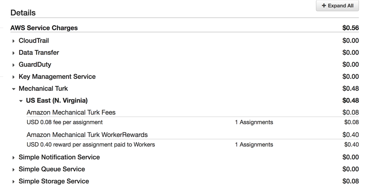This screenshot has height=189, width=366.
Task: Click the Mechanical Turk $0.48 total amount
Action: point(351,88)
